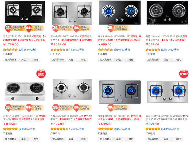Click the 热卖 hot-sale badge icon

(41, 74)
